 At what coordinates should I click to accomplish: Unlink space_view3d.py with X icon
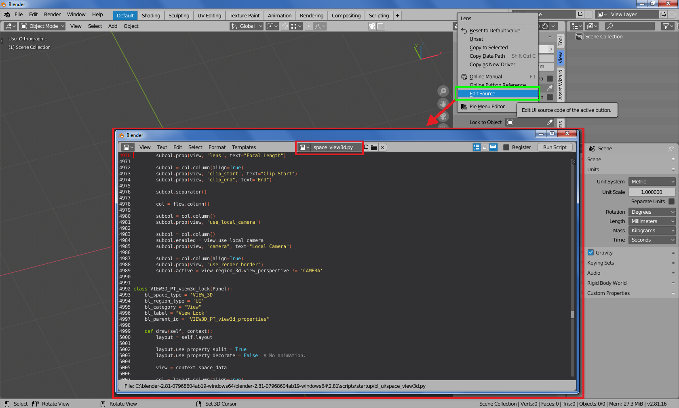[382, 147]
